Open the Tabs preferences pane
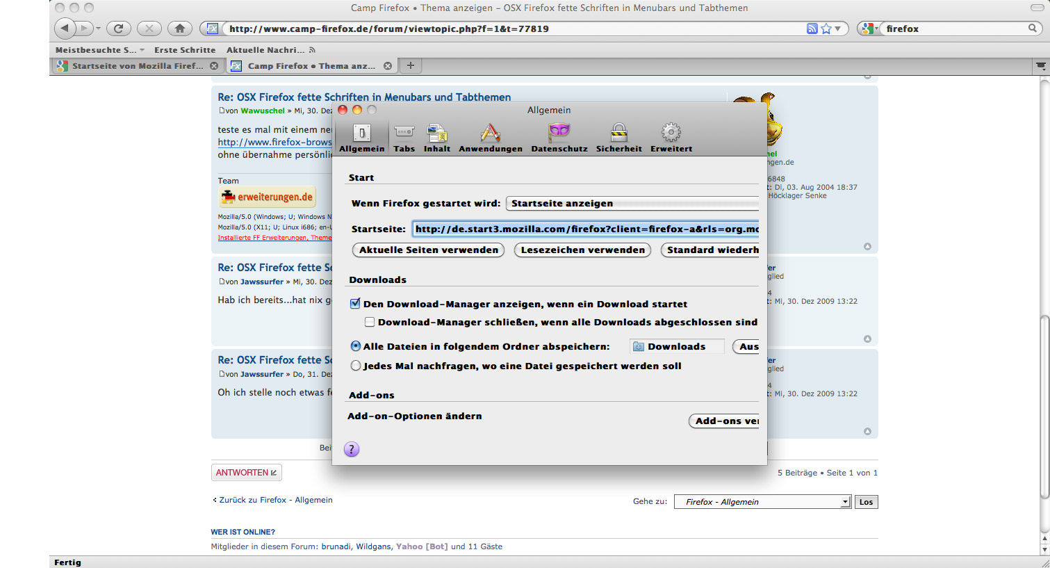Viewport: 1050px width, 568px height. [404, 137]
